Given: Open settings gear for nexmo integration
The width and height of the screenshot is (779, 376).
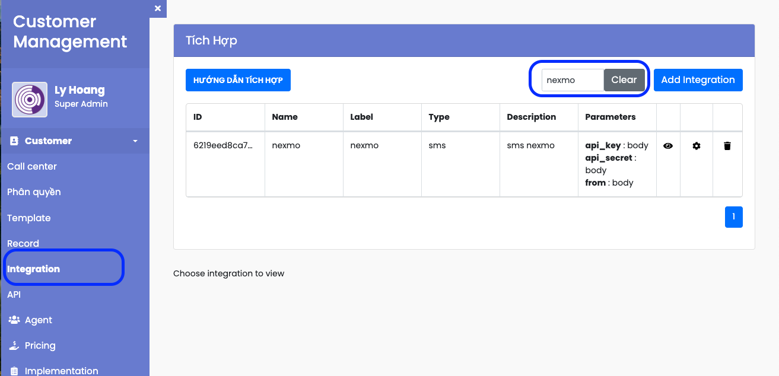Looking at the screenshot, I should [x=697, y=146].
